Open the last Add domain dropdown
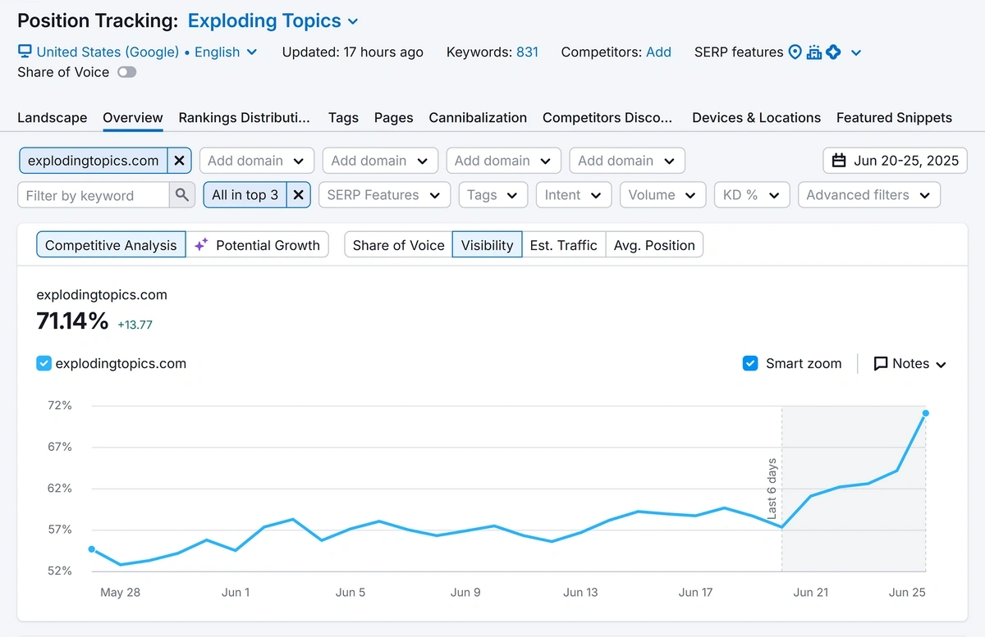 tap(626, 161)
